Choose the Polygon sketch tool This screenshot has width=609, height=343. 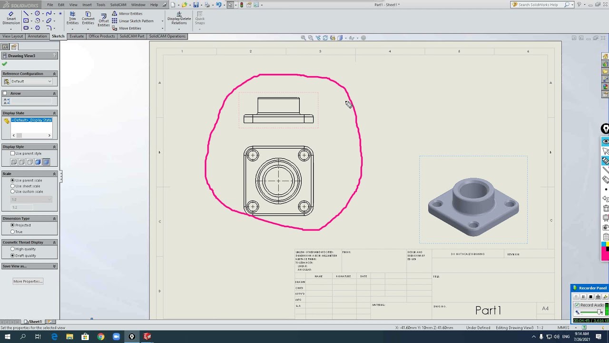pyautogui.click(x=38, y=28)
